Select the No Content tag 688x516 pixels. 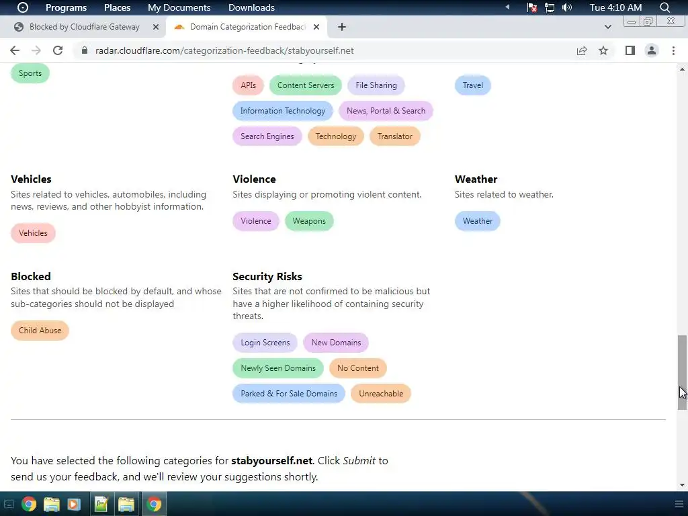pos(358,368)
